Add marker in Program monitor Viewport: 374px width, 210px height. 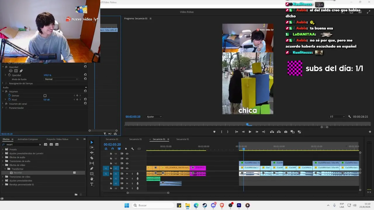tap(214, 132)
